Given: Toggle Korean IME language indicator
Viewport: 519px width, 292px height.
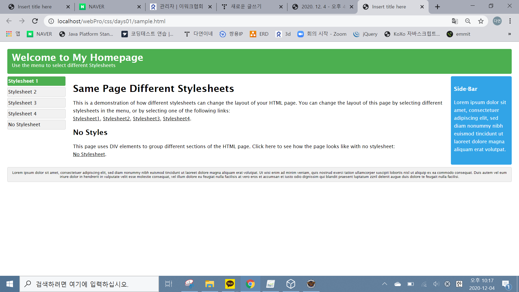Looking at the screenshot, I should coord(459,284).
